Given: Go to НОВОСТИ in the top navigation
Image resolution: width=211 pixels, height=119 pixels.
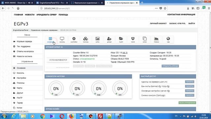Looking at the screenshot, I should [x=30, y=15].
